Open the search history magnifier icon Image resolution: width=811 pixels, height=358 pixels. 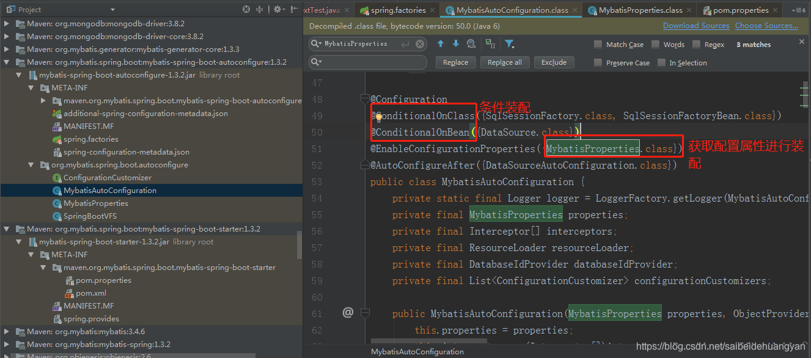317,44
